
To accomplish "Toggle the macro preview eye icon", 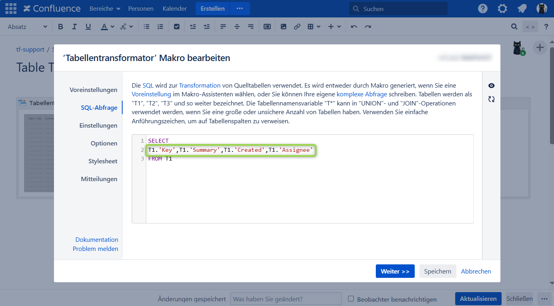I will pos(492,86).
